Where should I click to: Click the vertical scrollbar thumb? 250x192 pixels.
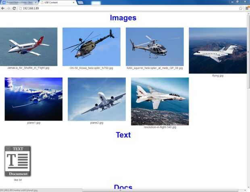248,51
